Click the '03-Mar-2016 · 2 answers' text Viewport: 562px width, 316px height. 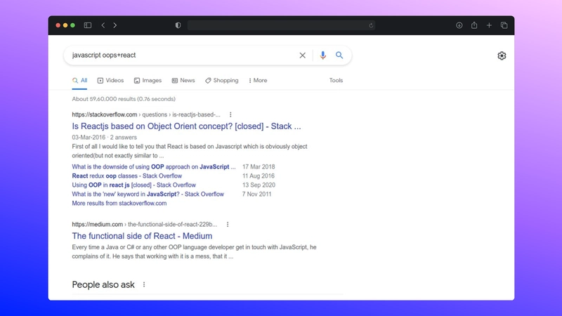point(104,137)
